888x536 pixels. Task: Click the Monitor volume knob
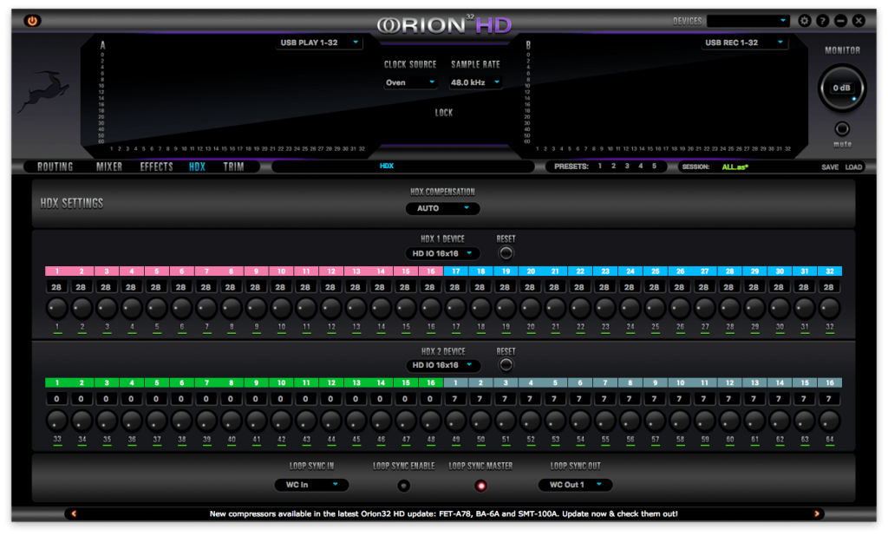coord(842,88)
